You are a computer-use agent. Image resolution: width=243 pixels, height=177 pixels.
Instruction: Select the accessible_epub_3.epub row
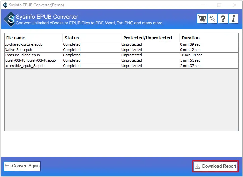tap(25, 66)
